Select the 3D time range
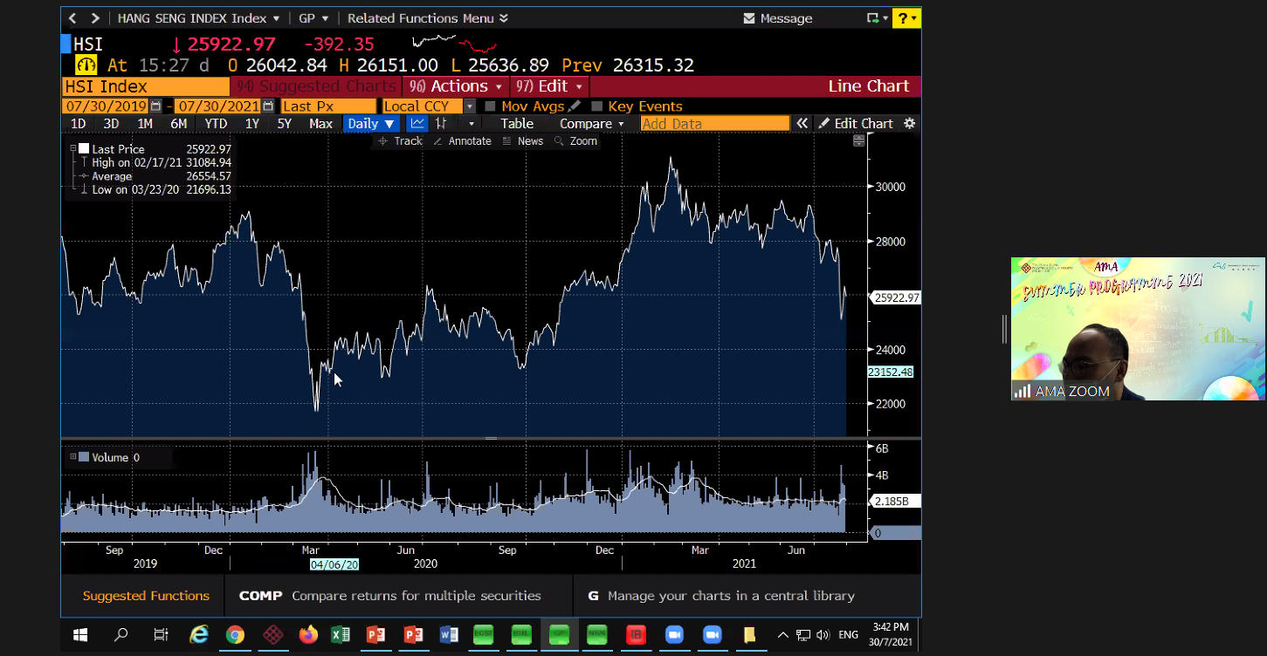1267x656 pixels. coord(111,124)
